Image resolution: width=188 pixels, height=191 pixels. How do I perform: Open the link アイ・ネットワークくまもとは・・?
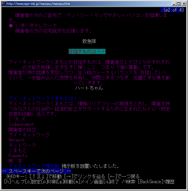[45, 98]
